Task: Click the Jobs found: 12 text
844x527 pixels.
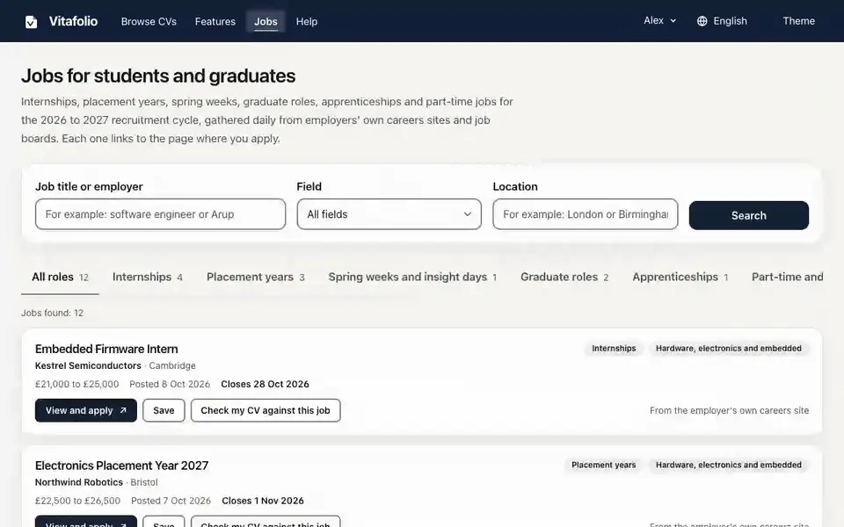Action: click(52, 313)
